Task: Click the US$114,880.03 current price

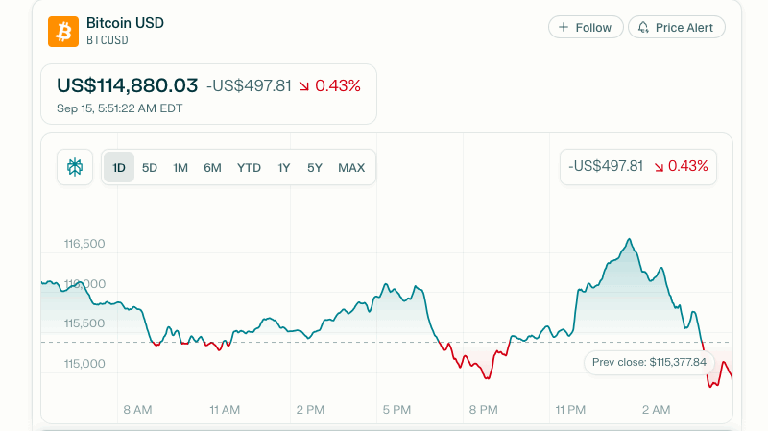Action: pos(128,85)
